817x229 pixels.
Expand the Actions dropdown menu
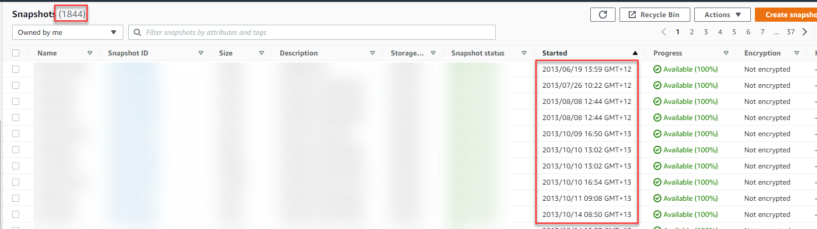point(722,15)
